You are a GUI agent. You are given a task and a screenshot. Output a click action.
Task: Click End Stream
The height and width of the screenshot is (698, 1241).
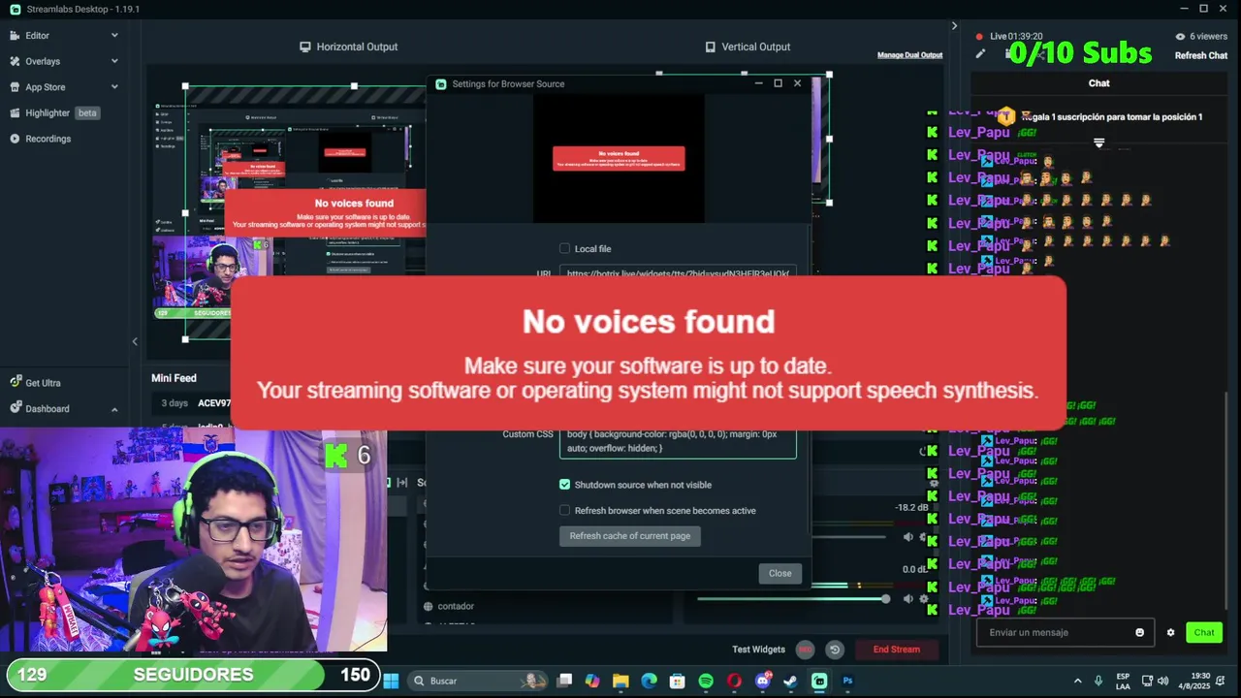point(897,650)
